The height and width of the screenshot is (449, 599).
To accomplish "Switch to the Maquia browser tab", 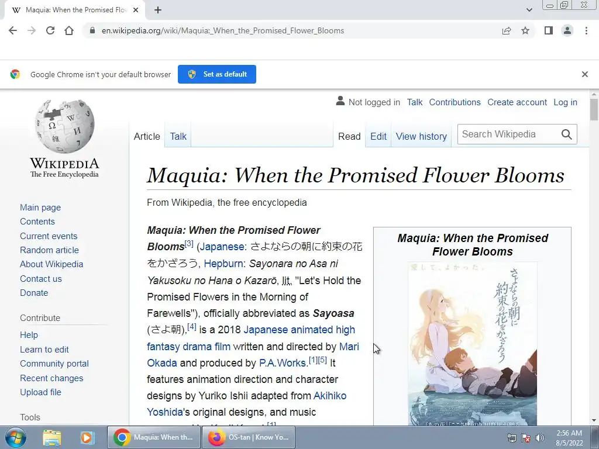I will click(x=75, y=10).
